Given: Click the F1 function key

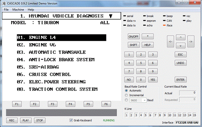Looking at the screenshot, I should [17, 104].
